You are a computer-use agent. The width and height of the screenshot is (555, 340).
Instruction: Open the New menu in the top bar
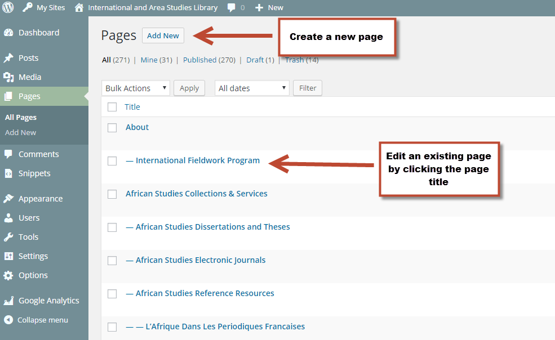click(x=269, y=8)
